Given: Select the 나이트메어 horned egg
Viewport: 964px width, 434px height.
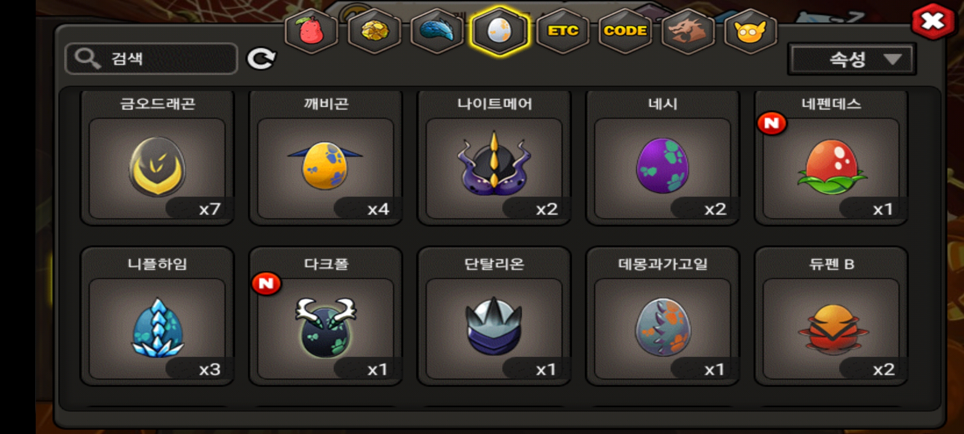Looking at the screenshot, I should [x=494, y=158].
